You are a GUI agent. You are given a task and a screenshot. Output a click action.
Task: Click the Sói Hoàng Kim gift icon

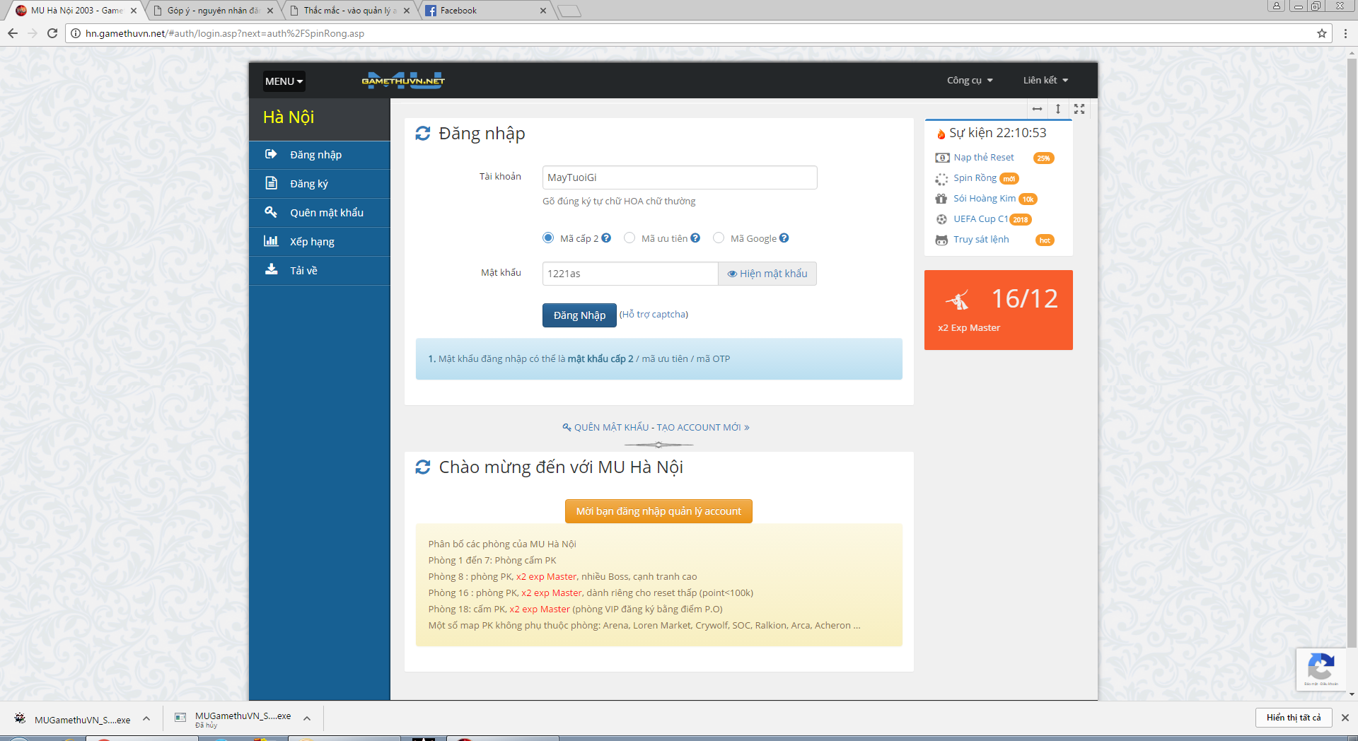tap(941, 199)
